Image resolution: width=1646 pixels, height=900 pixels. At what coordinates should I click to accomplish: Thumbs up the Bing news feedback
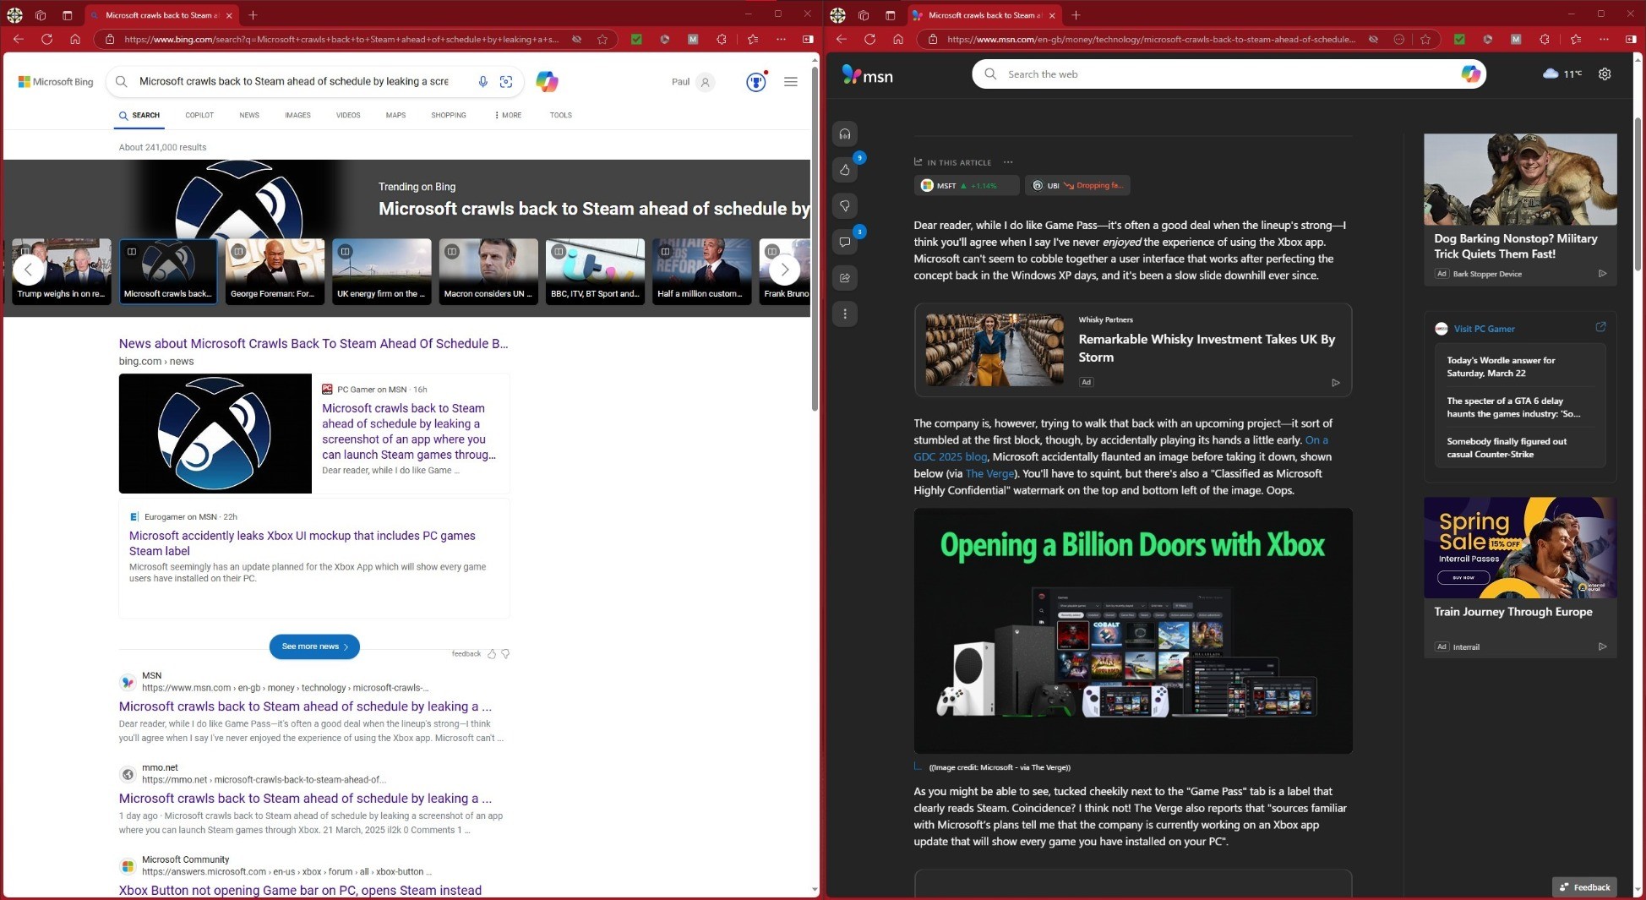click(x=492, y=653)
